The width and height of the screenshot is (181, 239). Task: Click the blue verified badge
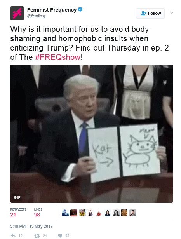[x=80, y=10]
